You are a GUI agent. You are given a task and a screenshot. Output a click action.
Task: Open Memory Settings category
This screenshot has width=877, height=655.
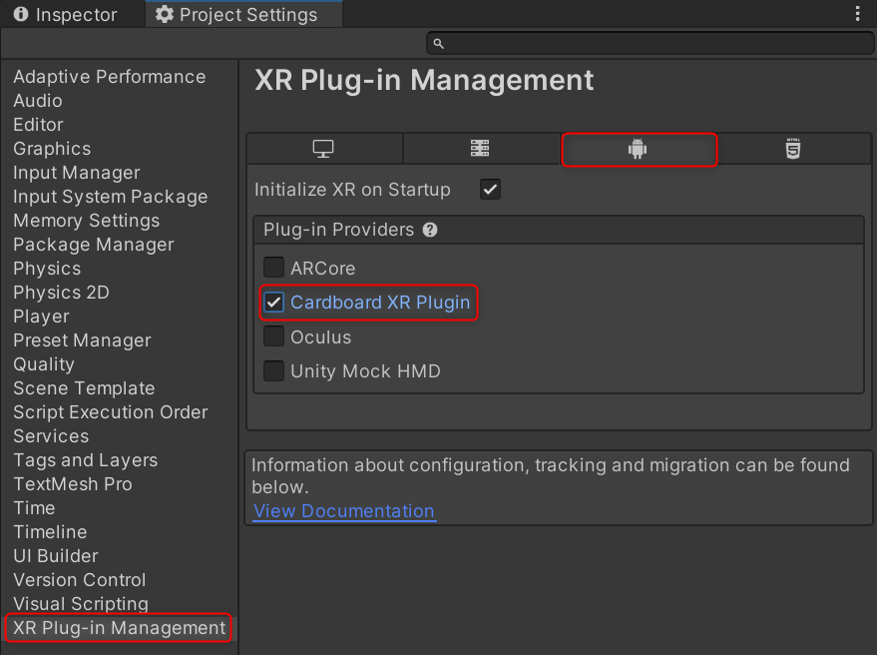pyautogui.click(x=87, y=221)
